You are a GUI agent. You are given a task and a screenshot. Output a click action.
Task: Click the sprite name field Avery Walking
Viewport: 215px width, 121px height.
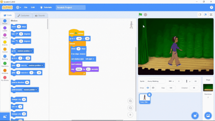click(x=156, y=81)
